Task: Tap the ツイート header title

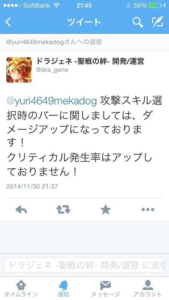Action: [x=84, y=22]
